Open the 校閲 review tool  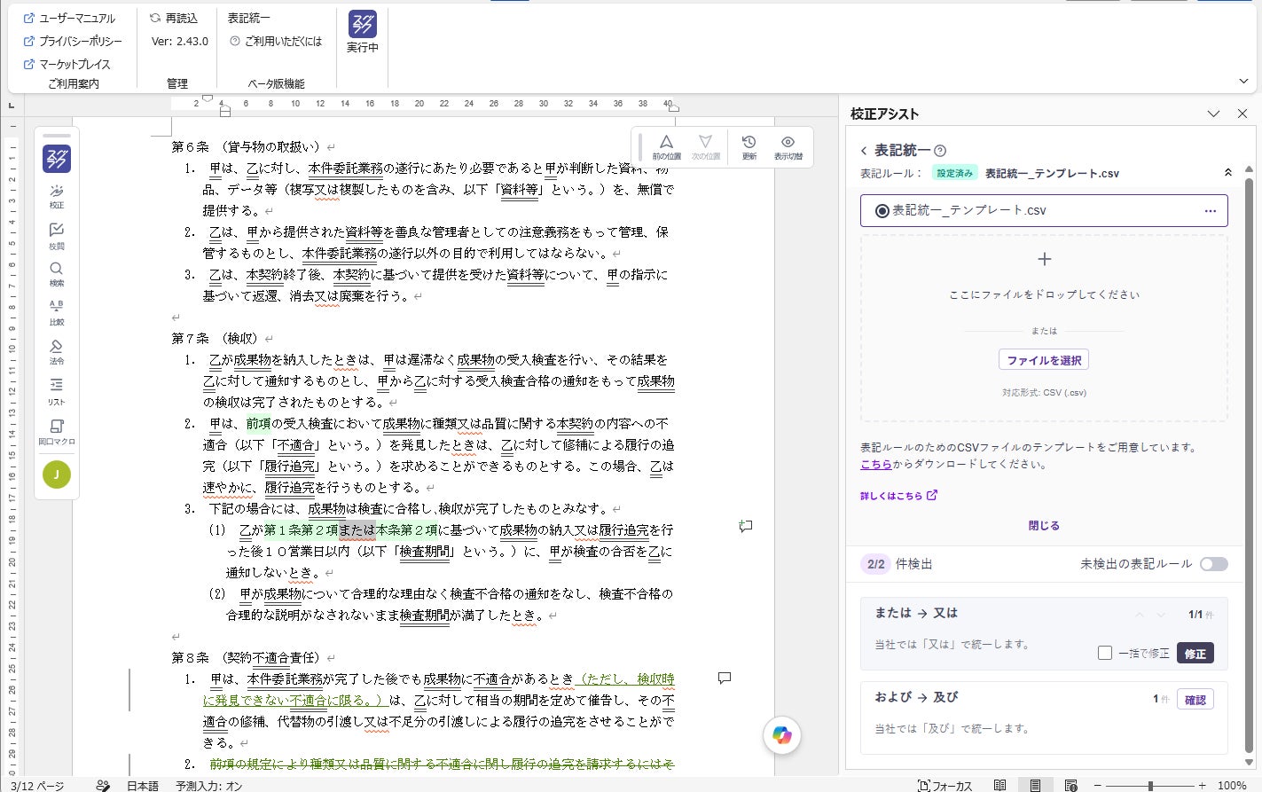click(57, 235)
